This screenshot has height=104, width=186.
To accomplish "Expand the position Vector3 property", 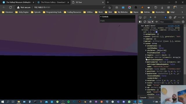I will tap(146, 71).
